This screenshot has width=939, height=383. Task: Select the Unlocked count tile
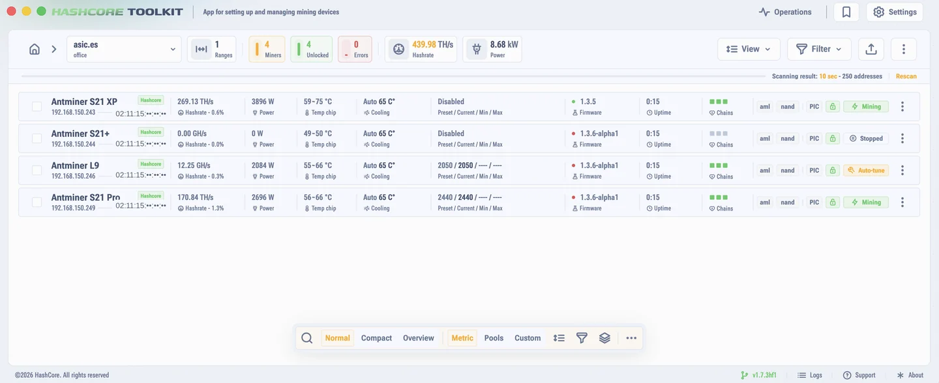point(311,49)
